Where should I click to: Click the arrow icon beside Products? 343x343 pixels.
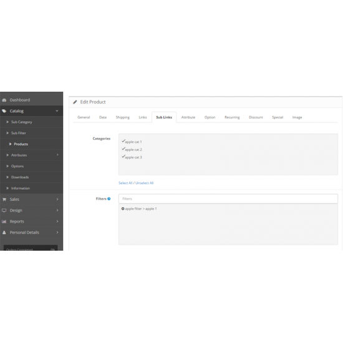tap(10, 144)
